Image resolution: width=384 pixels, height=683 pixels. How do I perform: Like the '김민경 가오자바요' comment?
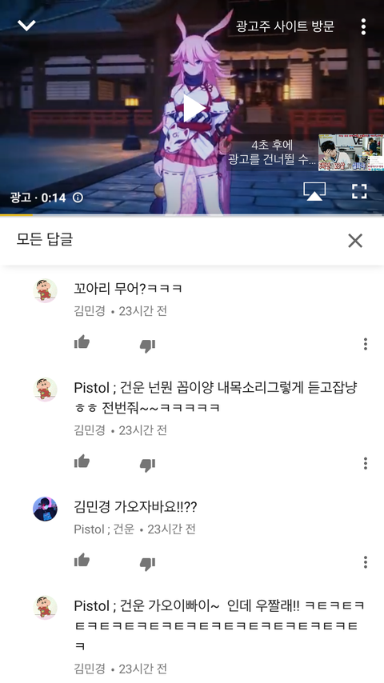pyautogui.click(x=82, y=560)
